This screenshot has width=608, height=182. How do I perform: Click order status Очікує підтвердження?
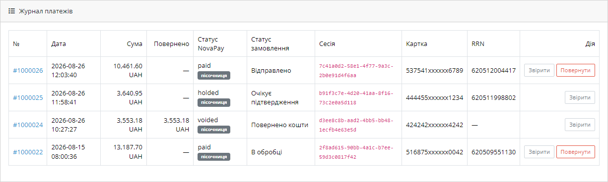[x=274, y=98]
